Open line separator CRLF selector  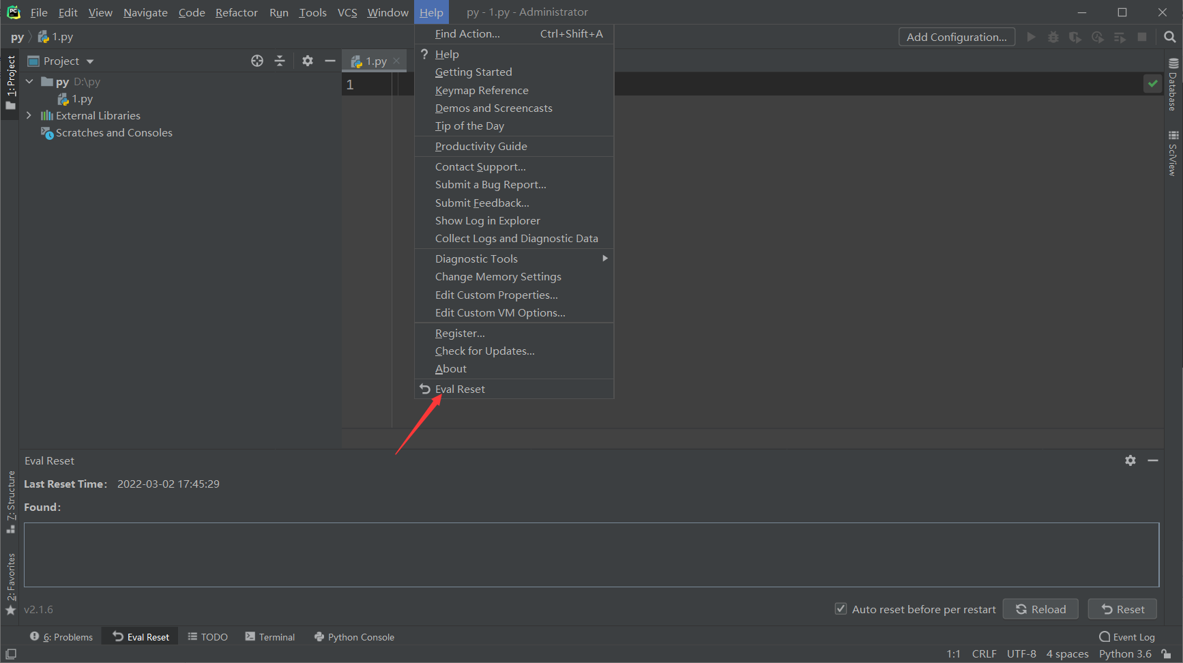click(x=984, y=654)
